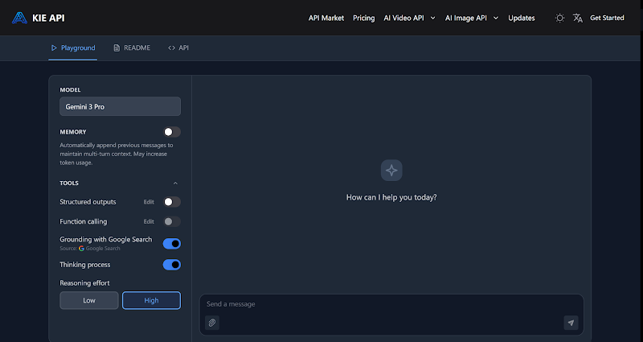Select Low reasoning effort
The image size is (643, 342).
click(x=89, y=300)
